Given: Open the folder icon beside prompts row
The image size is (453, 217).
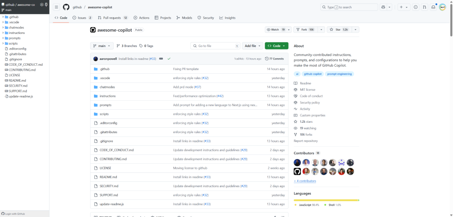Looking at the screenshot, I should (x=96, y=105).
